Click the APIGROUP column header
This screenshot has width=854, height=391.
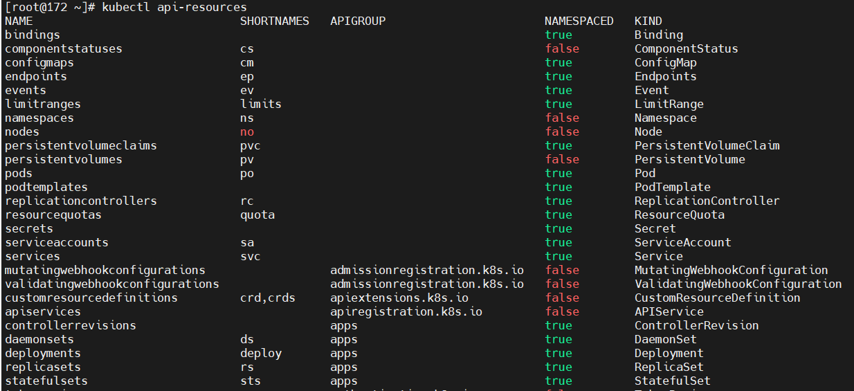point(358,21)
